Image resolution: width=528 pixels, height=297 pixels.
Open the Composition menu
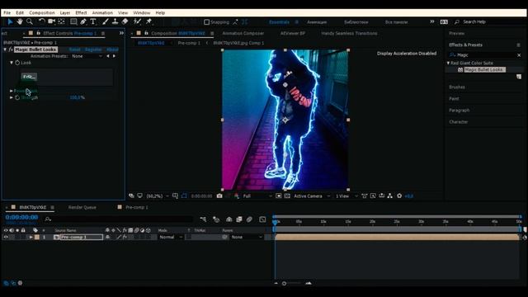(x=42, y=13)
